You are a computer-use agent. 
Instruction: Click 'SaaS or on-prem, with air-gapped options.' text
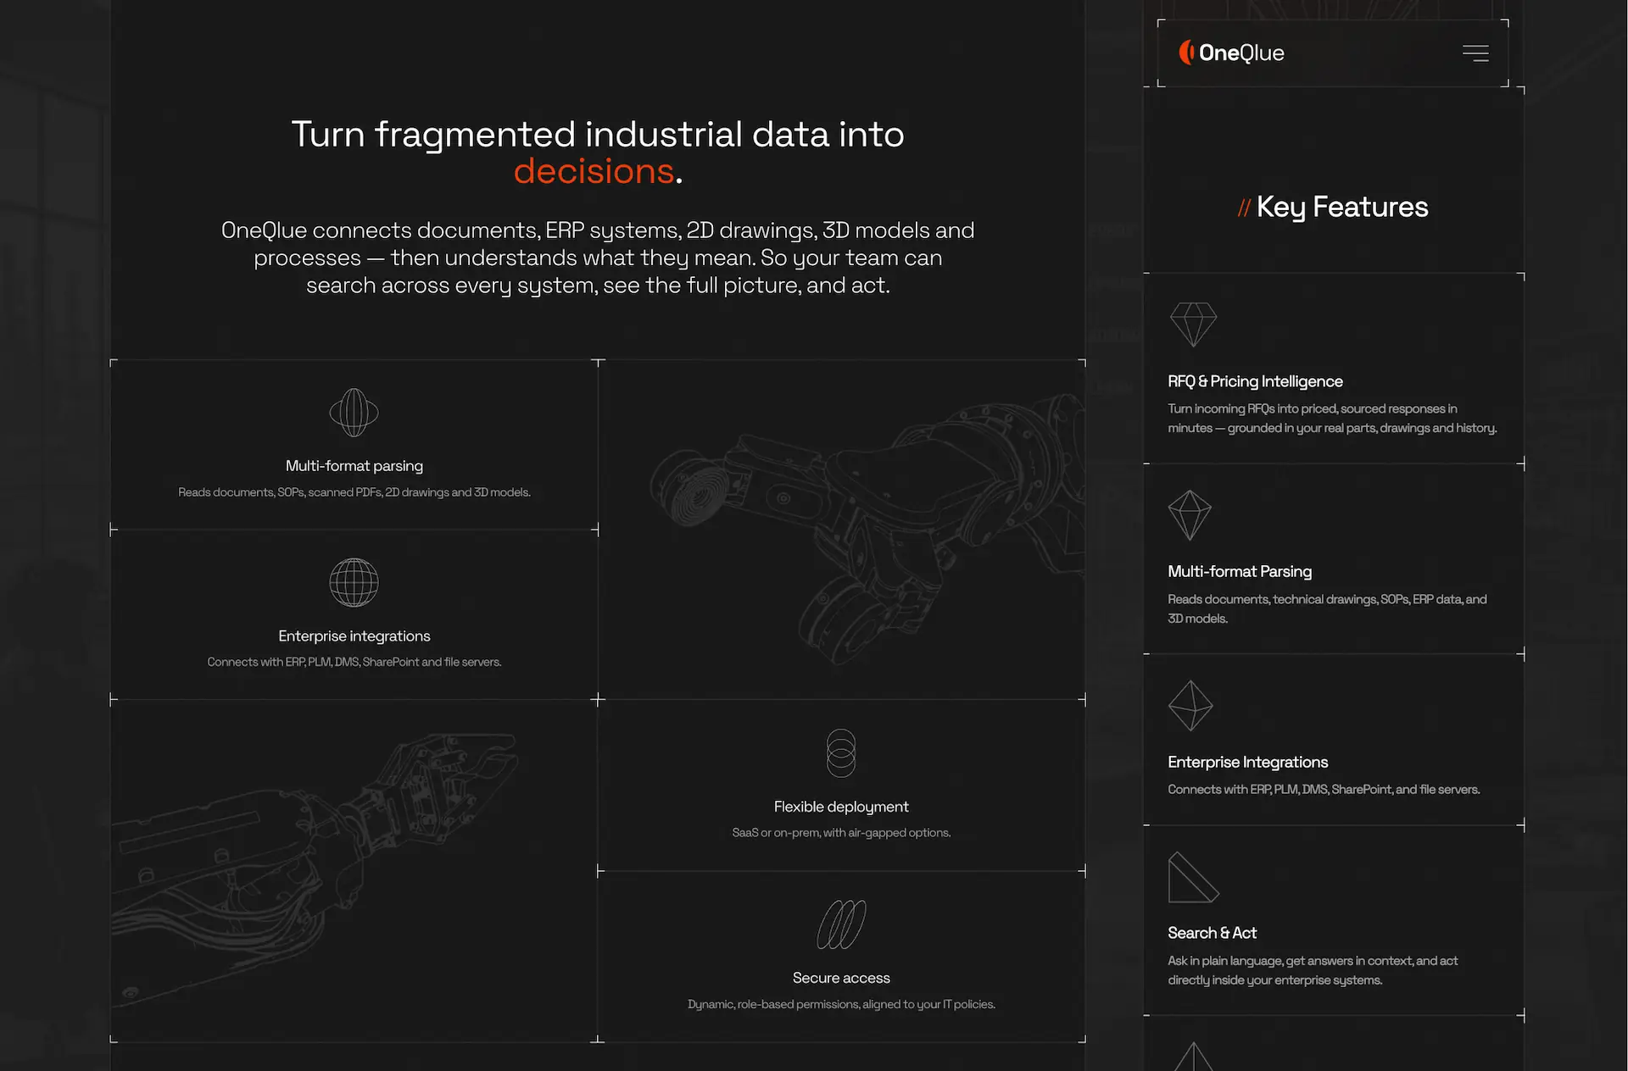click(841, 833)
